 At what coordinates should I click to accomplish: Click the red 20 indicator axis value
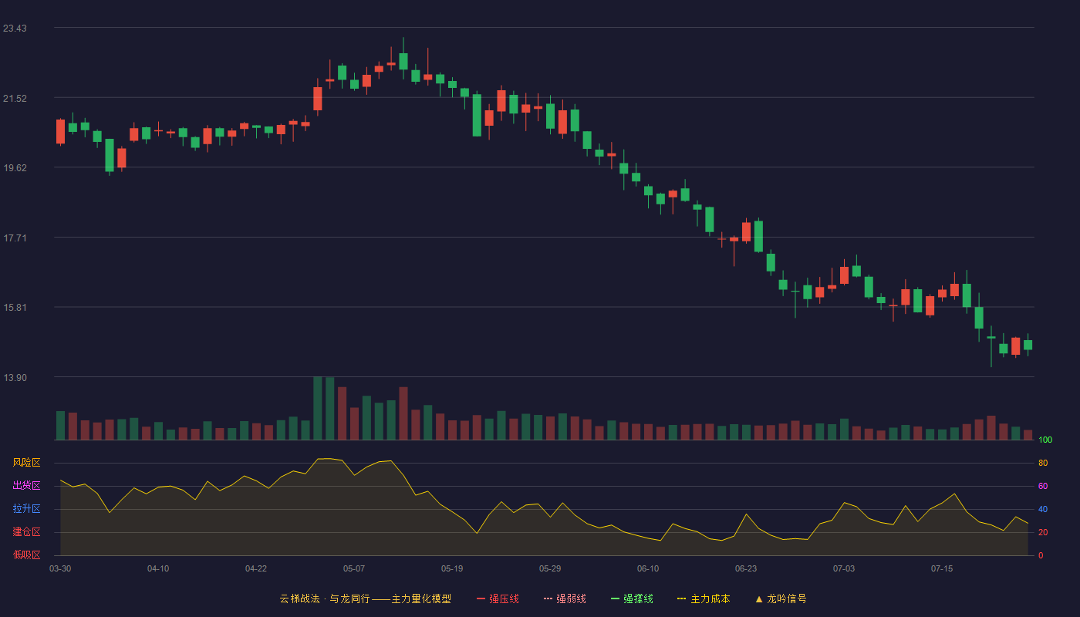pyautogui.click(x=1043, y=533)
